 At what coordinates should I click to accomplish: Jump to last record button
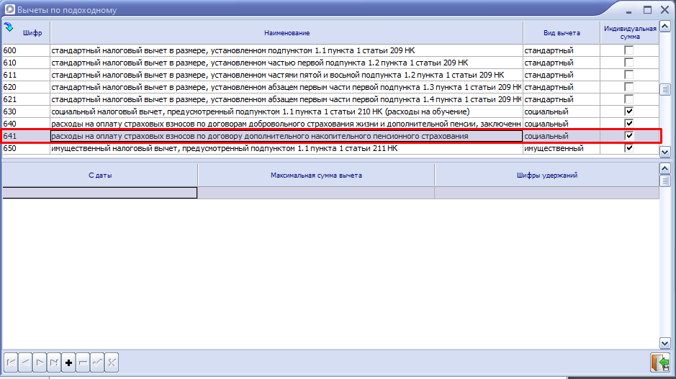click(x=55, y=363)
